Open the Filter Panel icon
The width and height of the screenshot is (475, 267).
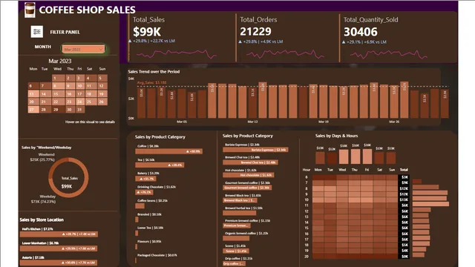37,32
